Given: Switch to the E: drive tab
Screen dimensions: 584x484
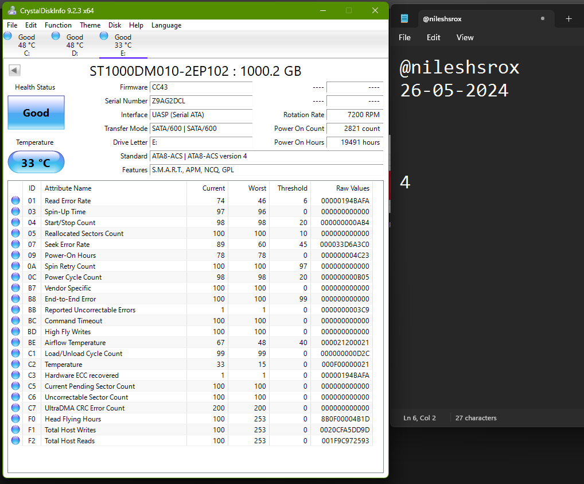Looking at the screenshot, I should pyautogui.click(x=123, y=45).
